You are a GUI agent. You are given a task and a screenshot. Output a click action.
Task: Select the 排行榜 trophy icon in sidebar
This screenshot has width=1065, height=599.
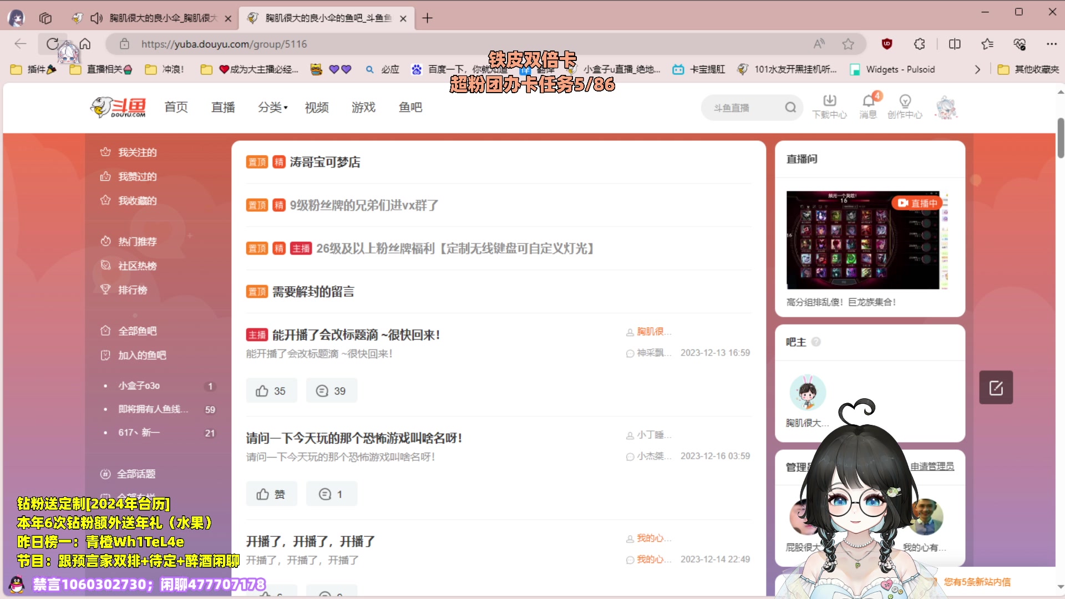[x=105, y=289]
